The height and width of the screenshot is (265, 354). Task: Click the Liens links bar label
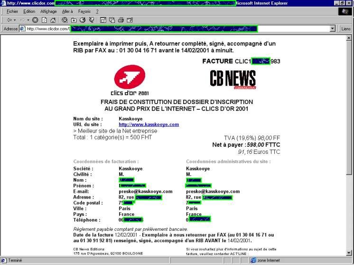tap(346, 29)
